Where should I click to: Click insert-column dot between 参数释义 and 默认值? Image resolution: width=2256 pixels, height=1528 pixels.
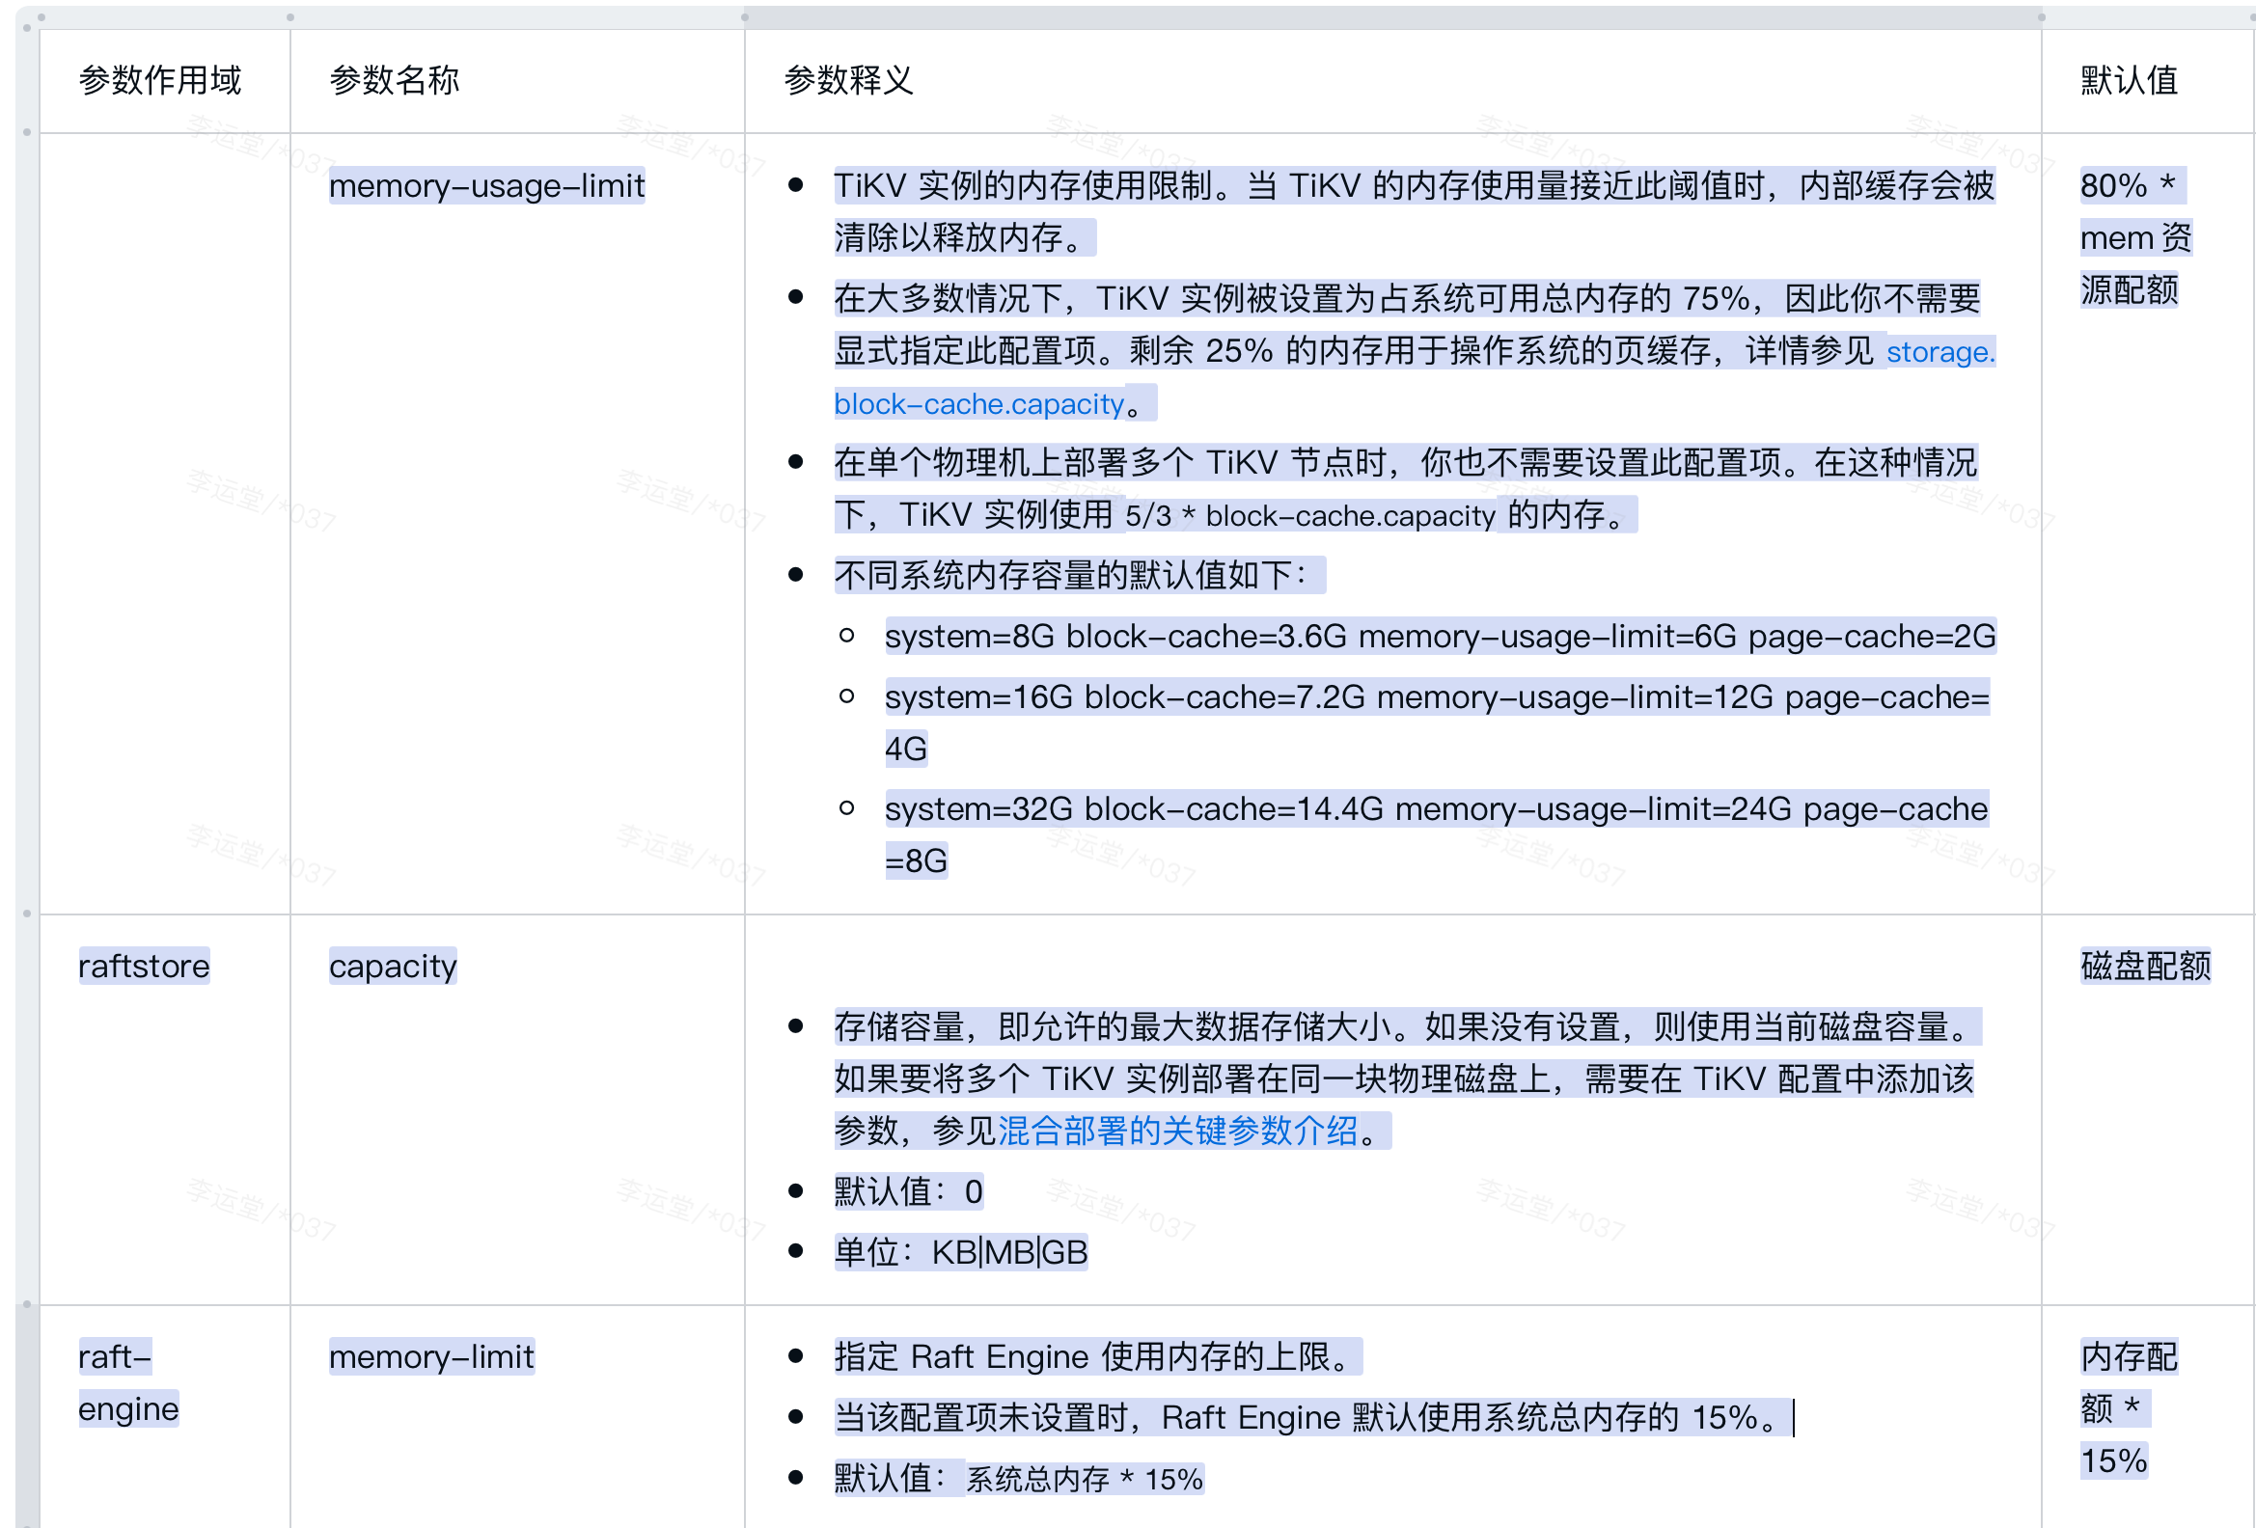tap(2042, 17)
